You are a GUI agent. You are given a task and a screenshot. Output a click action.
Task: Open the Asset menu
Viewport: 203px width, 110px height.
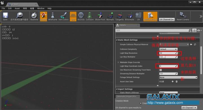17,8
